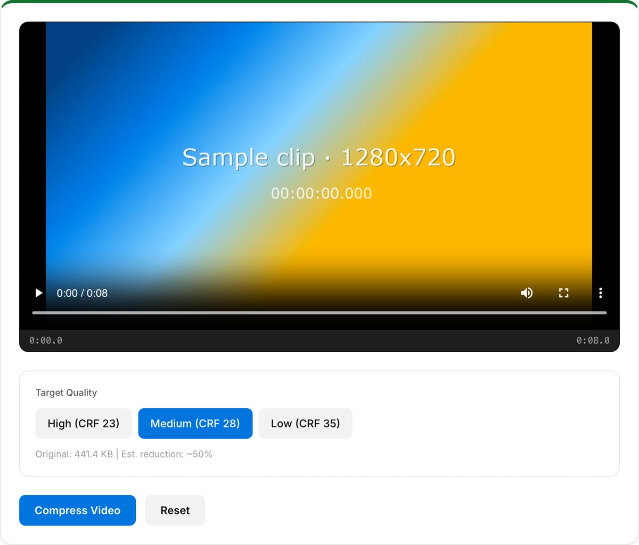Click the Original: 441.4 KB size text
The width and height of the screenshot is (639, 545).
tap(74, 454)
